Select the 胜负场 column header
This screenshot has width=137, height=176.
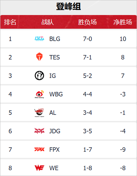click(x=87, y=22)
